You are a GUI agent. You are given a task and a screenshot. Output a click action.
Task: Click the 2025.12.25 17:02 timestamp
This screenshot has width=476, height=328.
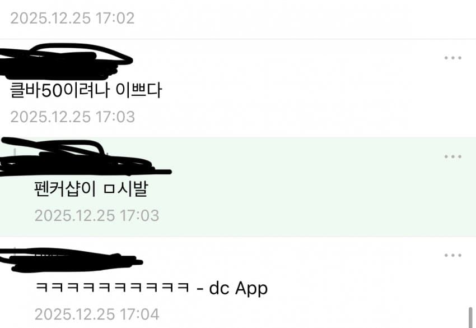(73, 19)
